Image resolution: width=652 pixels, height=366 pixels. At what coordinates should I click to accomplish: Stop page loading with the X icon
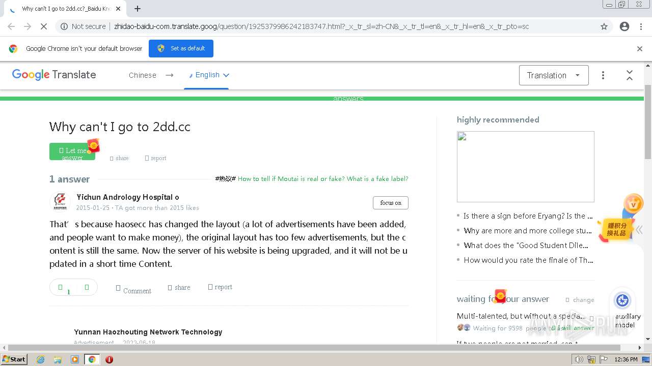pyautogui.click(x=44, y=26)
